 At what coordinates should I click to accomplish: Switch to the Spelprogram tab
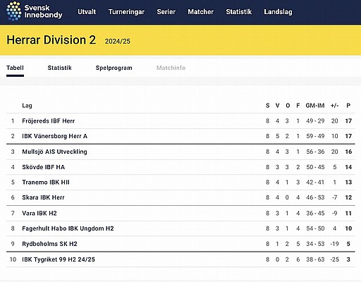point(114,68)
